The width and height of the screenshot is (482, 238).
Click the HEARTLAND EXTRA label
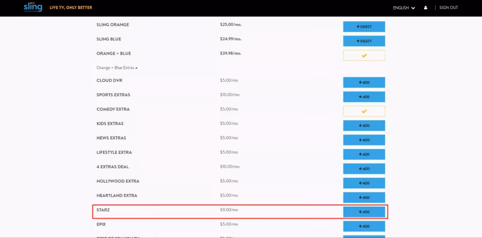pos(117,195)
